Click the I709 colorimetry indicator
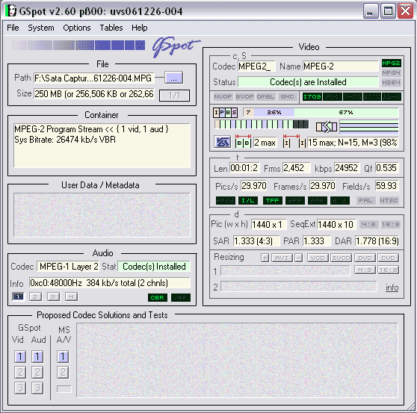 click(312, 97)
